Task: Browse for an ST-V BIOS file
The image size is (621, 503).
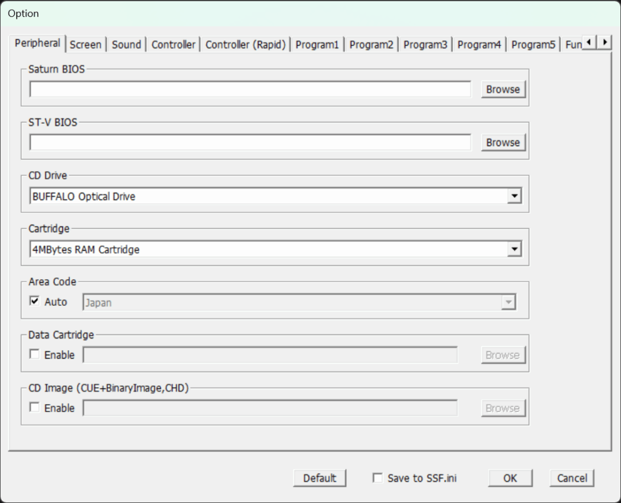Action: (x=503, y=142)
